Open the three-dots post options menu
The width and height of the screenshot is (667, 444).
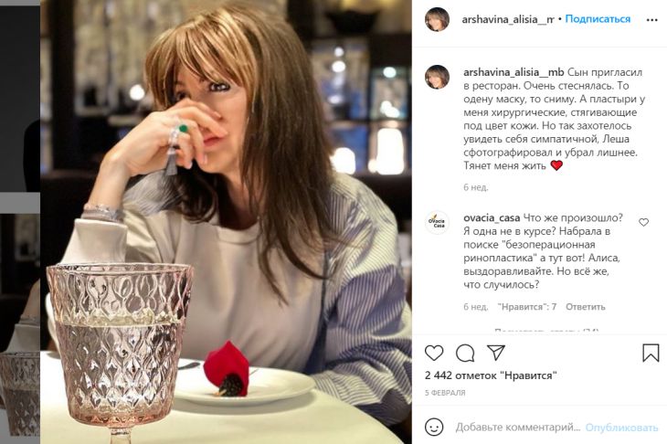pyautogui.click(x=651, y=18)
